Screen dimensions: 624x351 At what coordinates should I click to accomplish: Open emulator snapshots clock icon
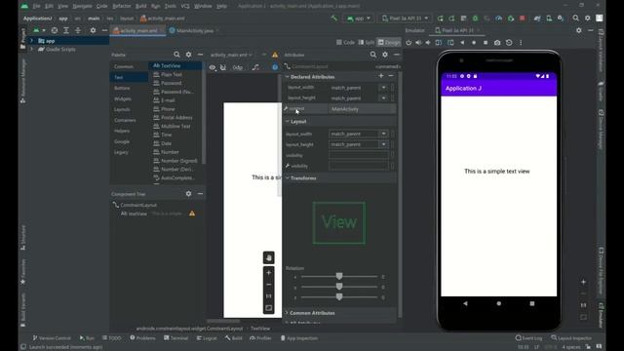coord(509,43)
